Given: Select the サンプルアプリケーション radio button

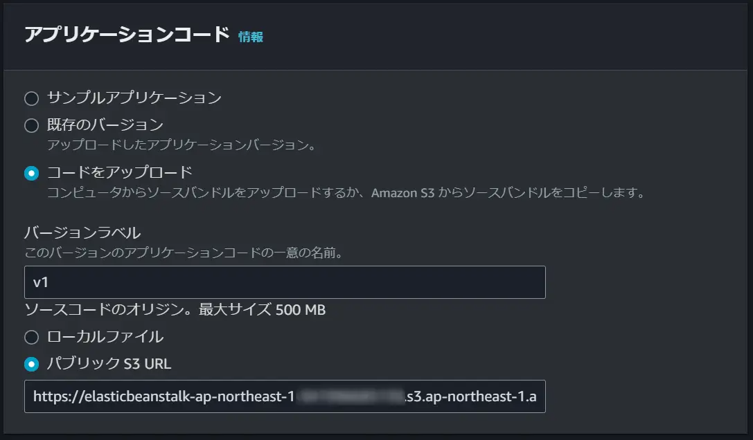Looking at the screenshot, I should point(32,98).
